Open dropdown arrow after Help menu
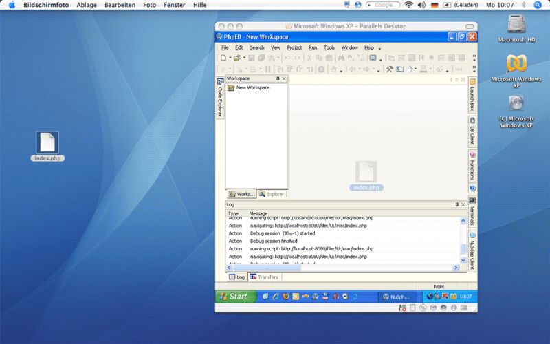 [x=379, y=48]
